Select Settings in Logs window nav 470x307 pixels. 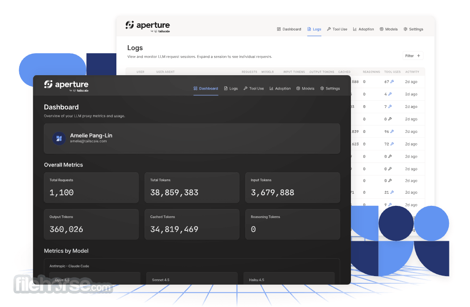413,29
